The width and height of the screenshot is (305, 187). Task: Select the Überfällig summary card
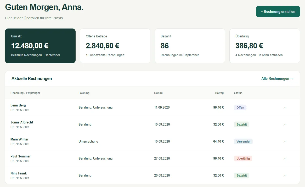(265, 46)
